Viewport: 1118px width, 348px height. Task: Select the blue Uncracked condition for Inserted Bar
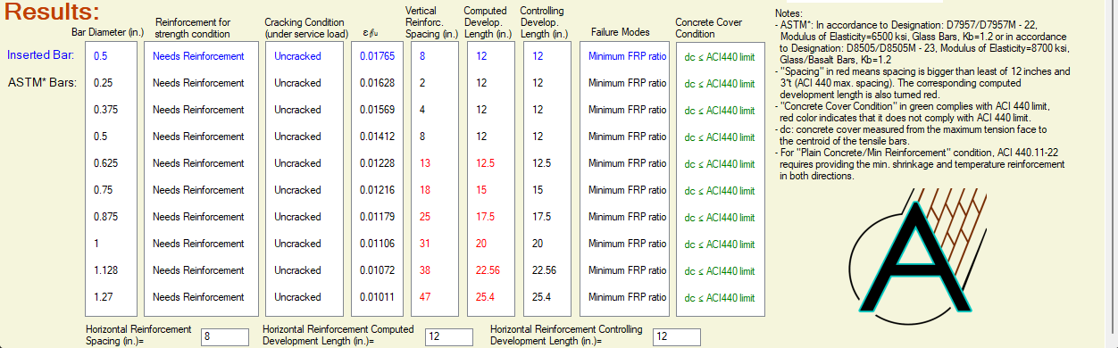(x=297, y=55)
